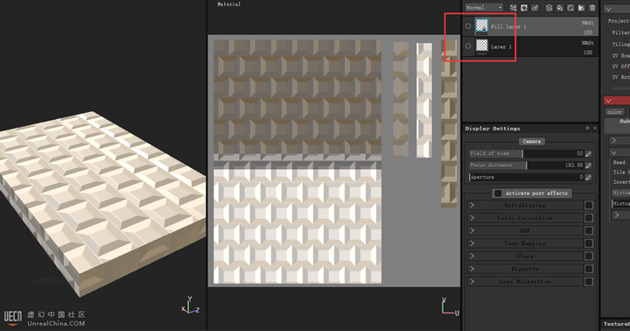Viewport: 630px width, 331px height.
Task: Click the create folder icon in layers toolbar
Action: pyautogui.click(x=581, y=8)
